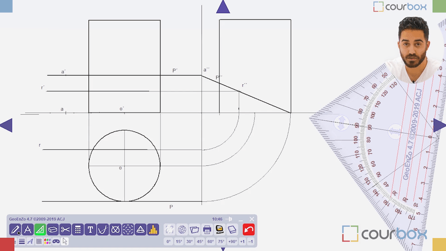446x251 pixels.
Task: Click the green corner square top-right
Action: click(x=439, y=6)
